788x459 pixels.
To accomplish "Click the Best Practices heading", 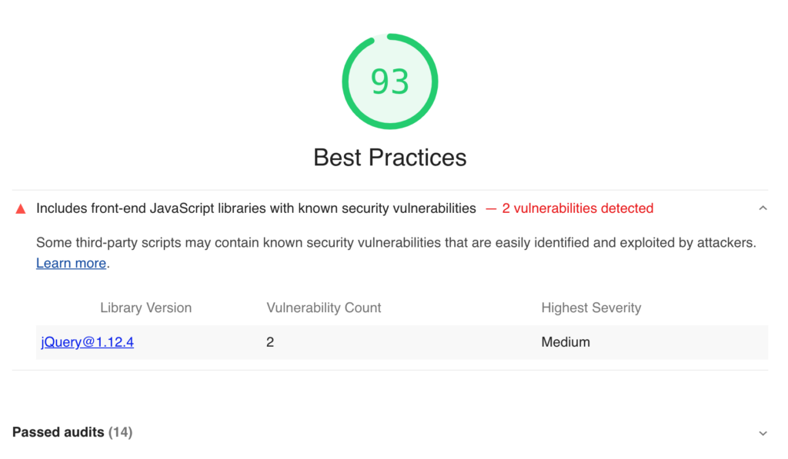I will pyautogui.click(x=390, y=157).
